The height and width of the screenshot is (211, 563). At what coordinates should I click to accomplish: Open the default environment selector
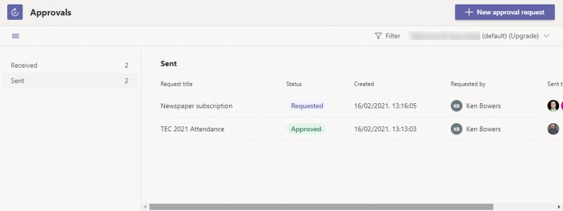[x=479, y=36]
